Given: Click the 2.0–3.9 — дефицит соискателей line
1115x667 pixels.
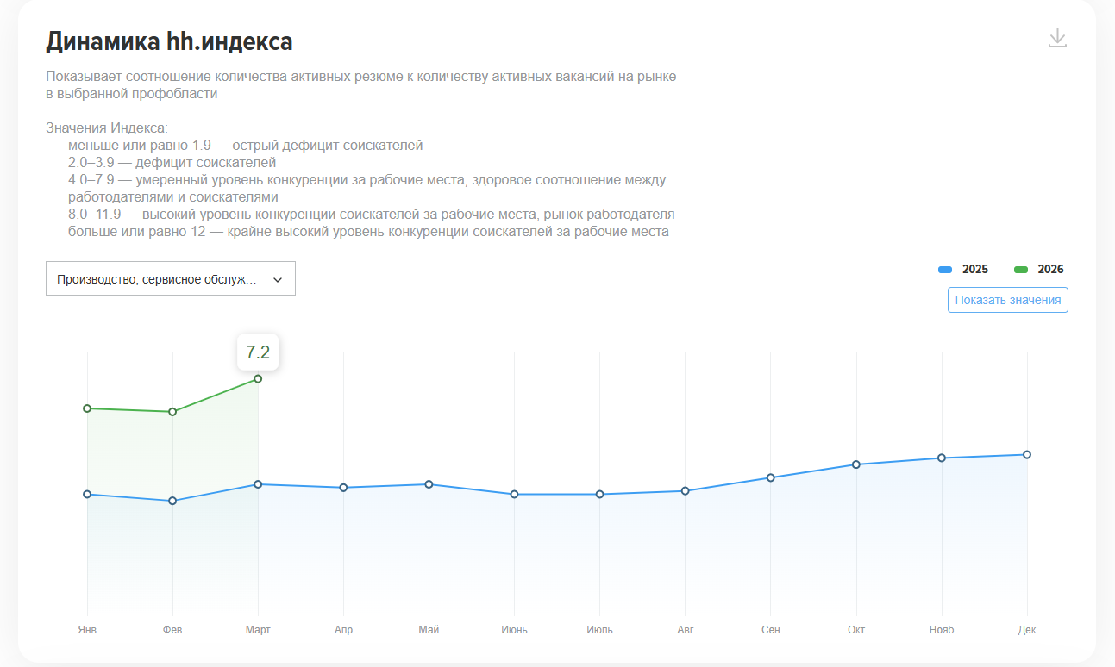Looking at the screenshot, I should [172, 163].
